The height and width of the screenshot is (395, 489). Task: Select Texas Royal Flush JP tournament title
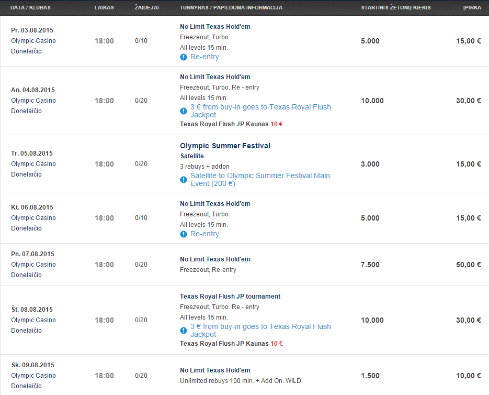pyautogui.click(x=230, y=297)
